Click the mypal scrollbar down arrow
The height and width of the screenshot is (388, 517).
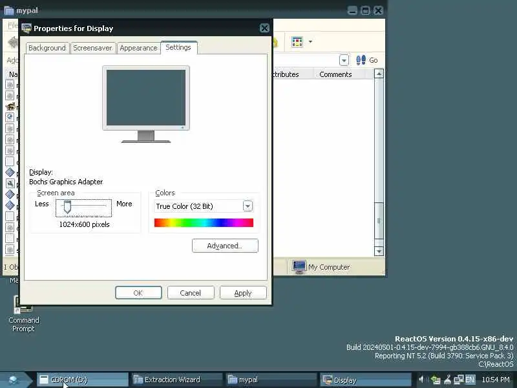tap(379, 252)
